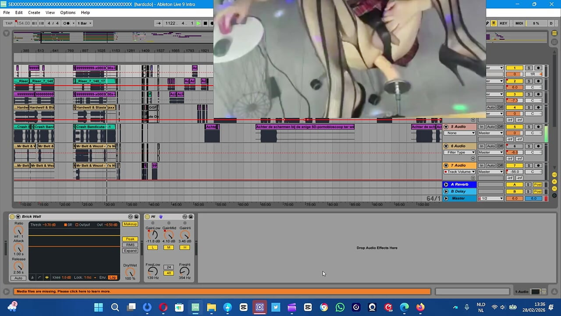The width and height of the screenshot is (561, 316).
Task: Toggle the H high band button
Action: click(x=185, y=248)
